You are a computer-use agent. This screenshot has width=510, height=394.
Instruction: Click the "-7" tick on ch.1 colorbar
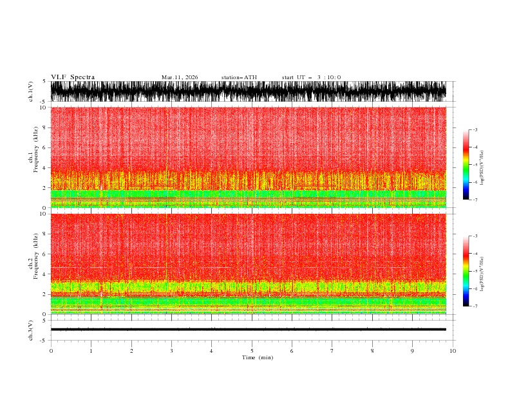coord(475,200)
